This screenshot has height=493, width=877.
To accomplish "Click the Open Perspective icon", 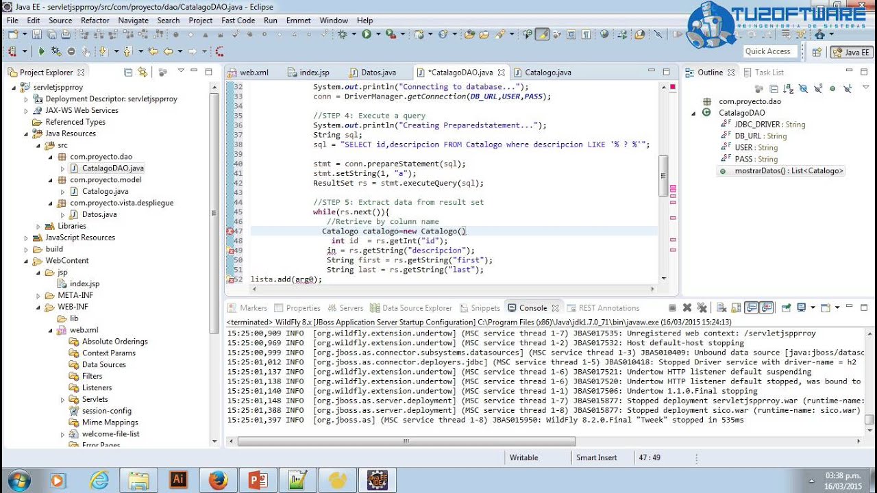I will point(817,52).
